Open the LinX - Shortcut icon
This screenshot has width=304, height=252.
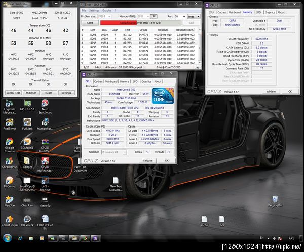tap(45, 184)
